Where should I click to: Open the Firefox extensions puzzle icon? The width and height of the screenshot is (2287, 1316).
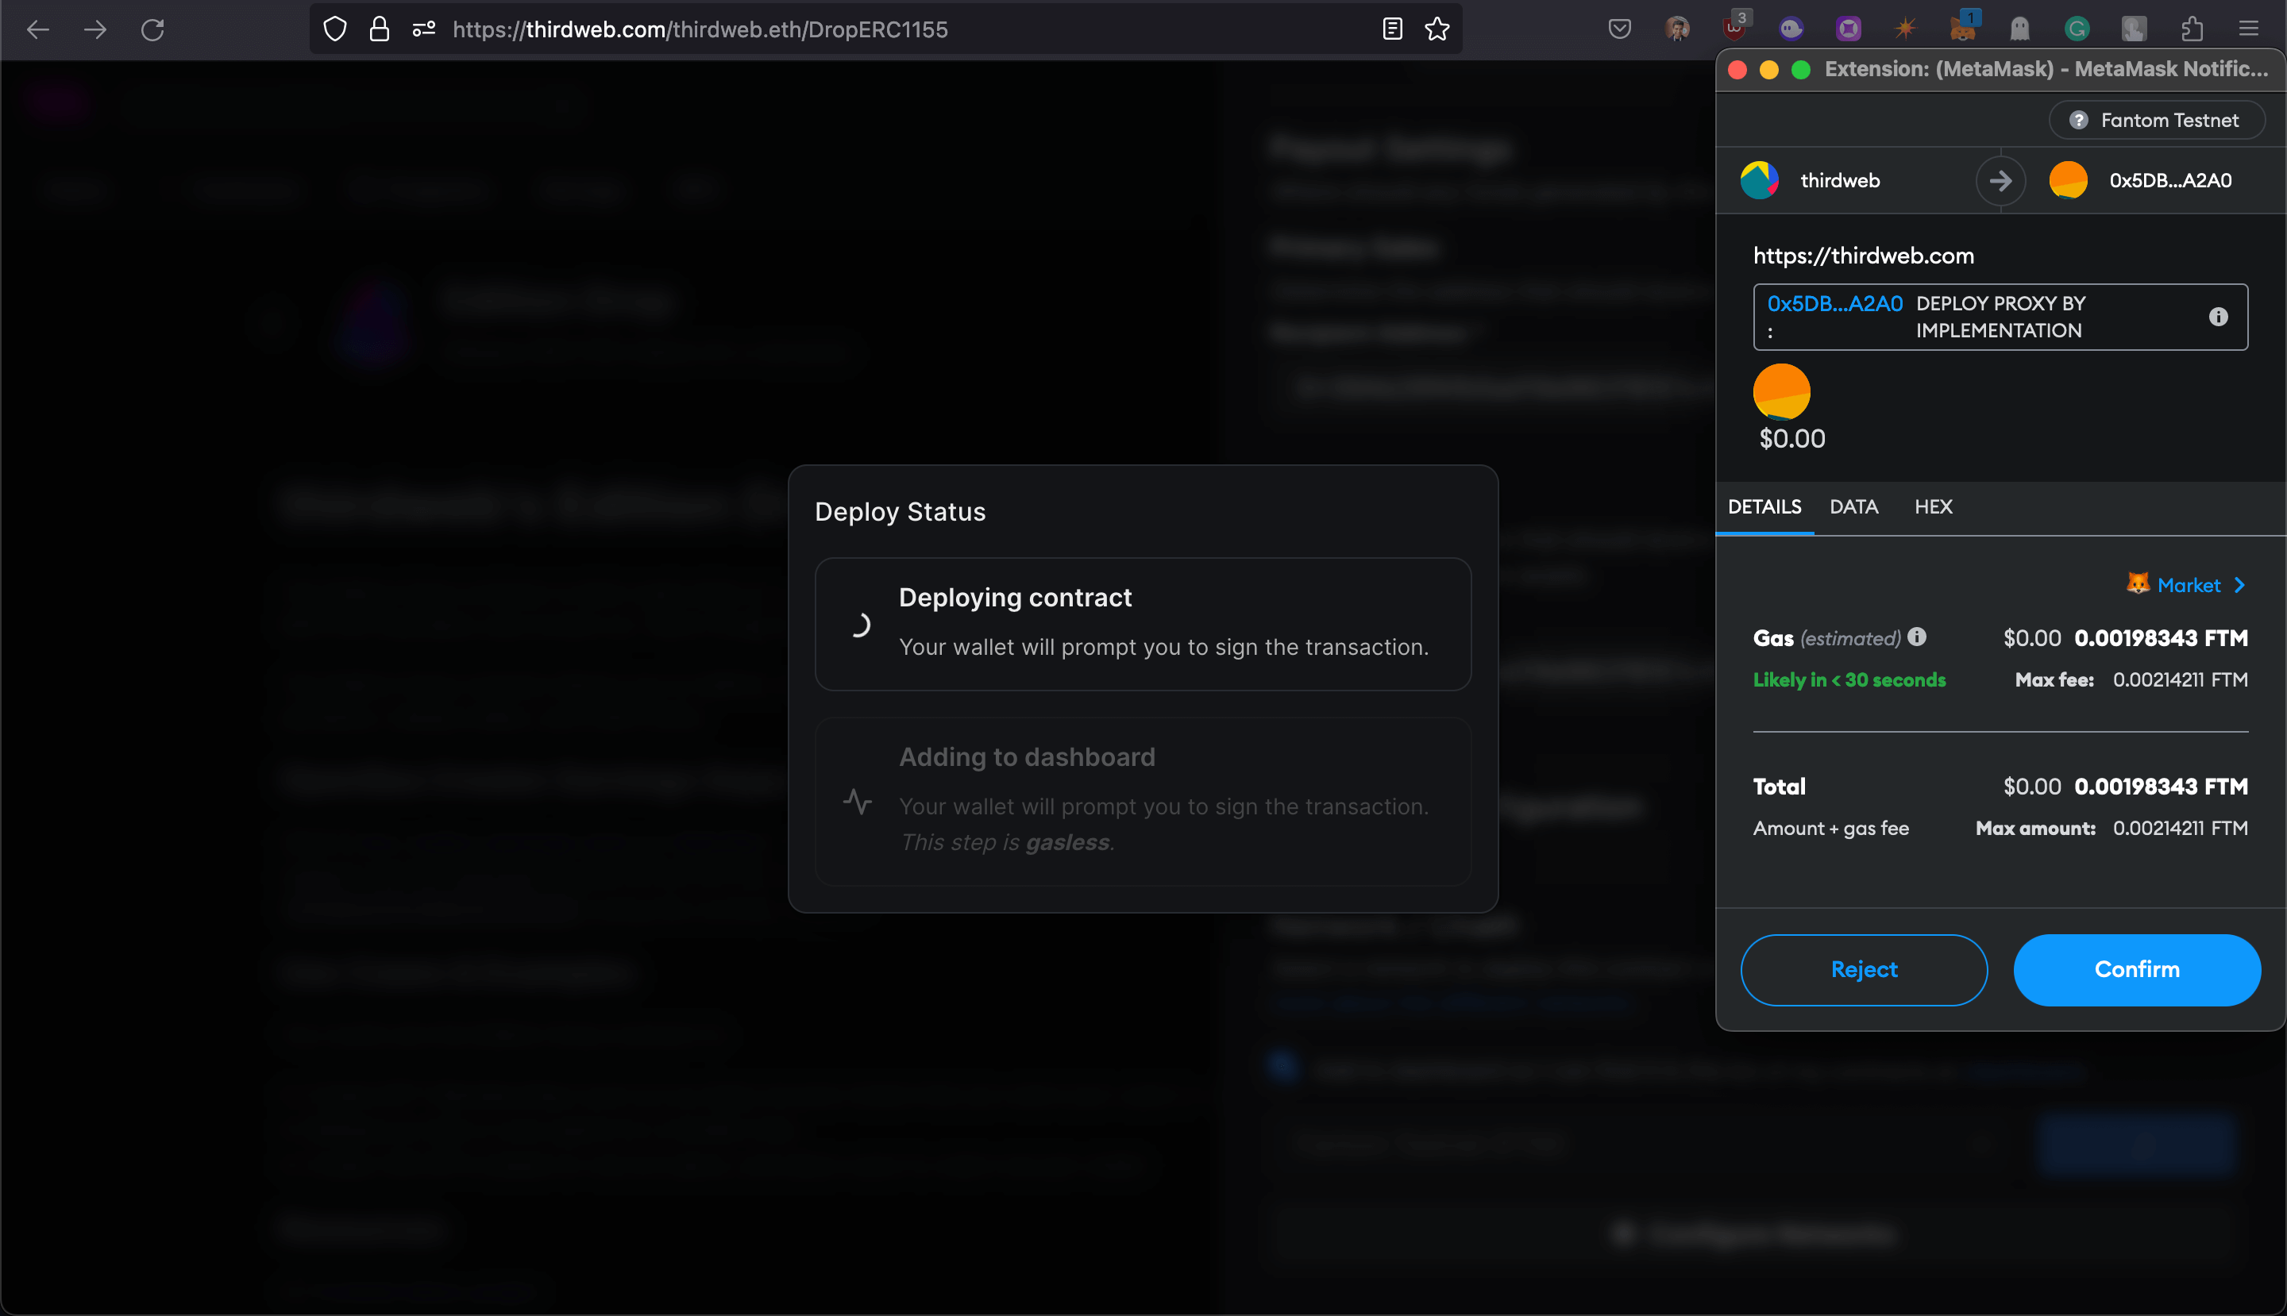point(2191,29)
